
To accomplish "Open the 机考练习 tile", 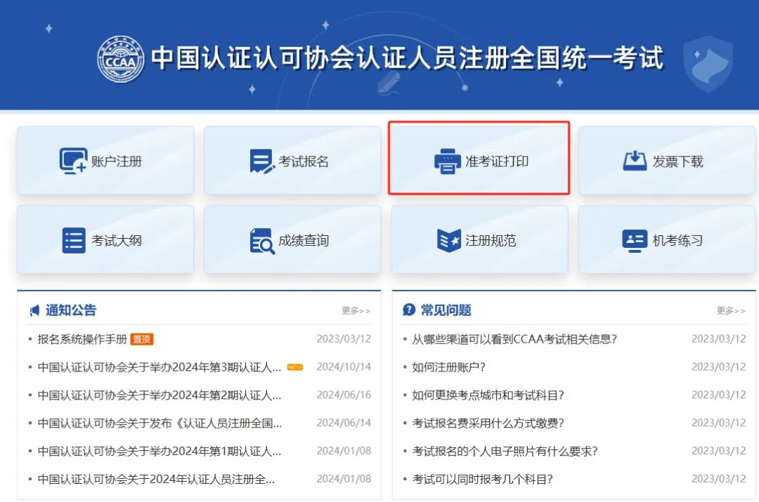I will pos(666,240).
